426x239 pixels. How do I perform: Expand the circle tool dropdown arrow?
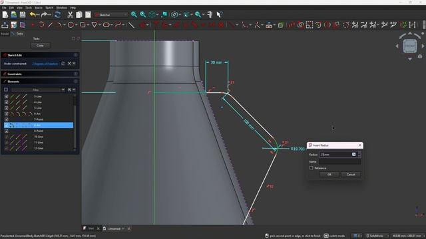(77, 25)
